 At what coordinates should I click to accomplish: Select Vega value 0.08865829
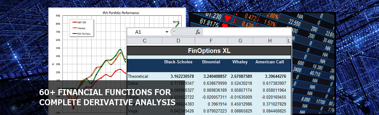[x=241, y=111]
